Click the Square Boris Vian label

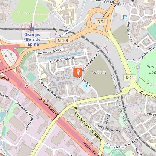click(x=49, y=52)
